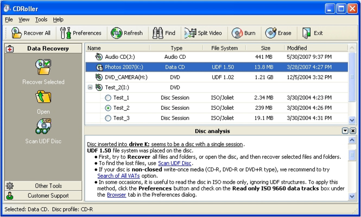Click the Erase disc icon
361x217 pixels.
pyautogui.click(x=271, y=33)
